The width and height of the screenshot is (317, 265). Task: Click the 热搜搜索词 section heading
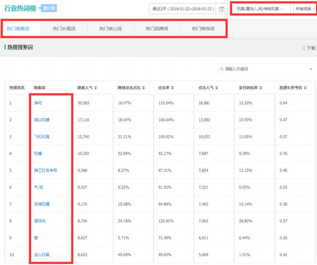pos(20,48)
